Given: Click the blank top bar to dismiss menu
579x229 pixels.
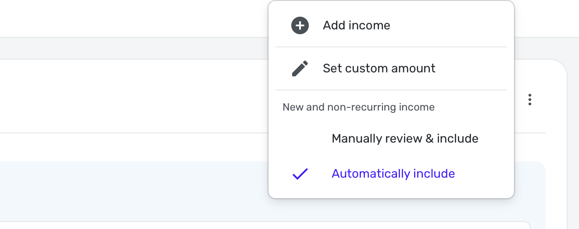Looking at the screenshot, I should pyautogui.click(x=132, y=18).
